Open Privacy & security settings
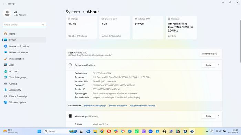This screenshot has width=241, height=135. click(x=24, y=96)
